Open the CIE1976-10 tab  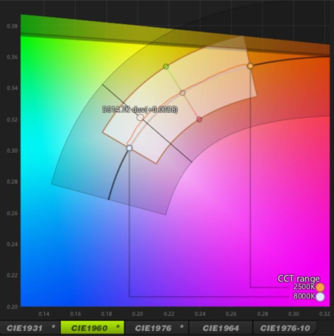coord(285,328)
